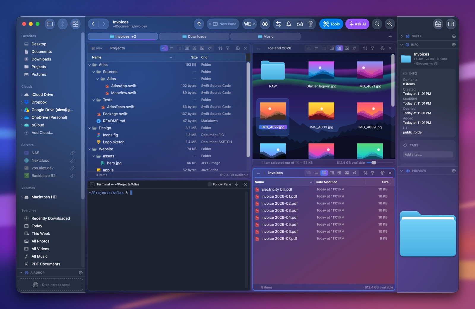Click the go to parent folder arrow
The image size is (475, 309).
pyautogui.click(x=199, y=24)
